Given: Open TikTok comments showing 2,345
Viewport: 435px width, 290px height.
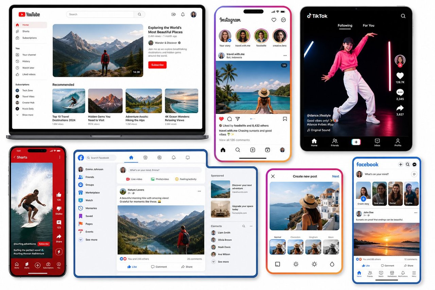Looking at the screenshot, I should (x=400, y=92).
